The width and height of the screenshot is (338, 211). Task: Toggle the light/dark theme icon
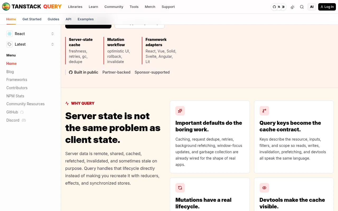293,7
